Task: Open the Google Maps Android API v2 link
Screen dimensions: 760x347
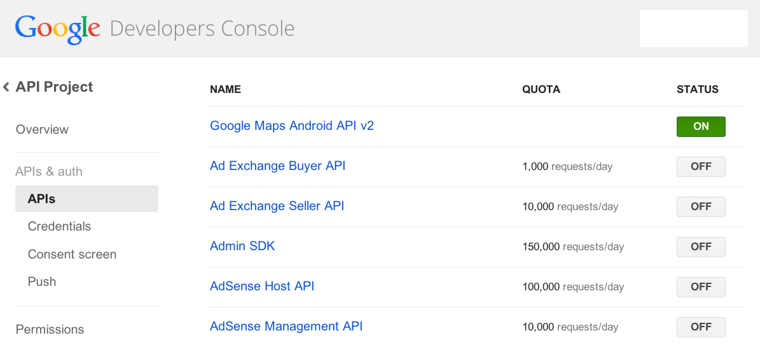Action: (292, 126)
